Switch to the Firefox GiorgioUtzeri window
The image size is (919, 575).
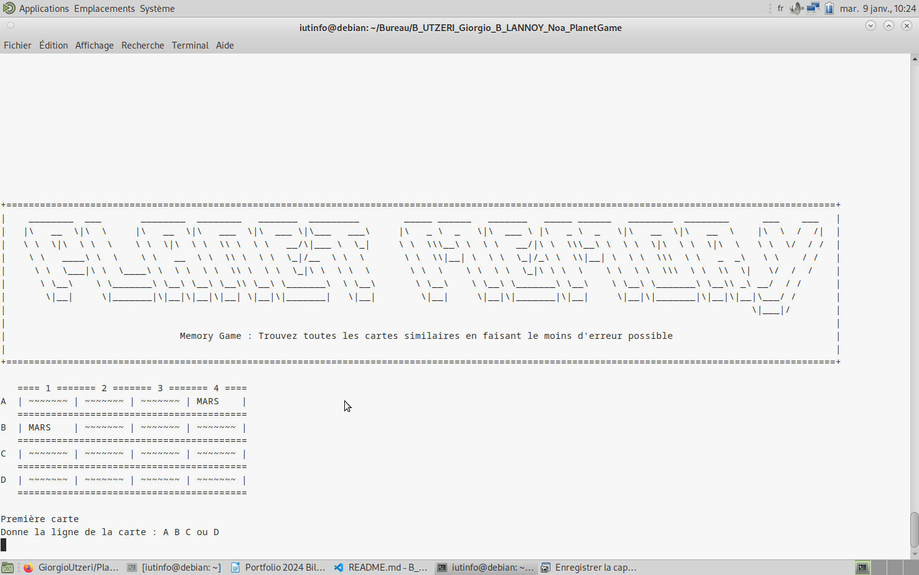pos(71,568)
